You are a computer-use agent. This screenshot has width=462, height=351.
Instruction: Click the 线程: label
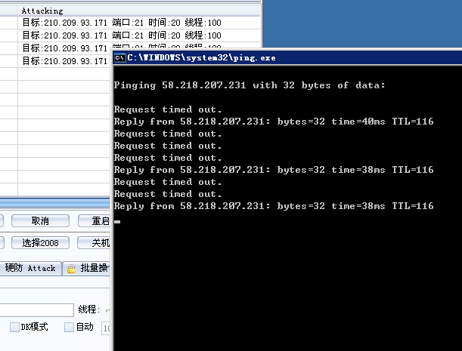[89, 309]
